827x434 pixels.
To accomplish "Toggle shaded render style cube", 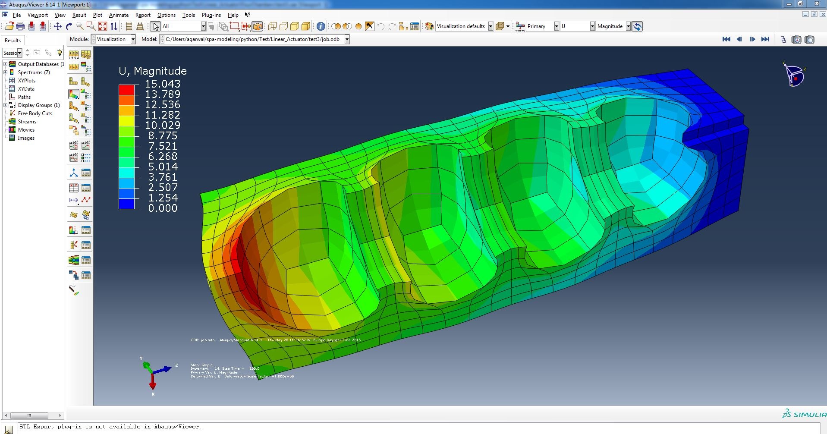I will tap(306, 26).
